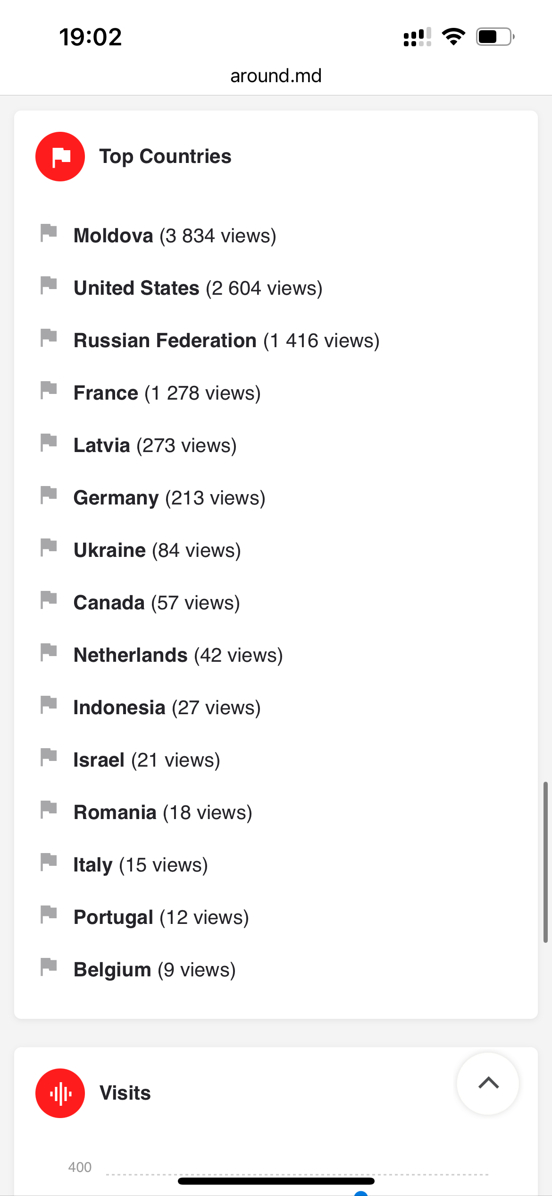Click the flag icon beside Belgium
The width and height of the screenshot is (552, 1196).
(x=49, y=967)
